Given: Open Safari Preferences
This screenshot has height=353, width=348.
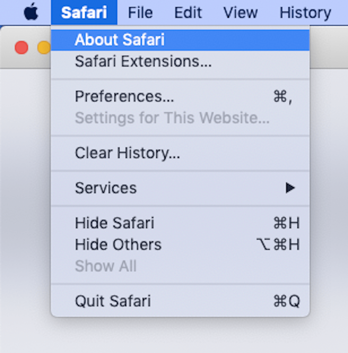Looking at the screenshot, I should pyautogui.click(x=125, y=96).
